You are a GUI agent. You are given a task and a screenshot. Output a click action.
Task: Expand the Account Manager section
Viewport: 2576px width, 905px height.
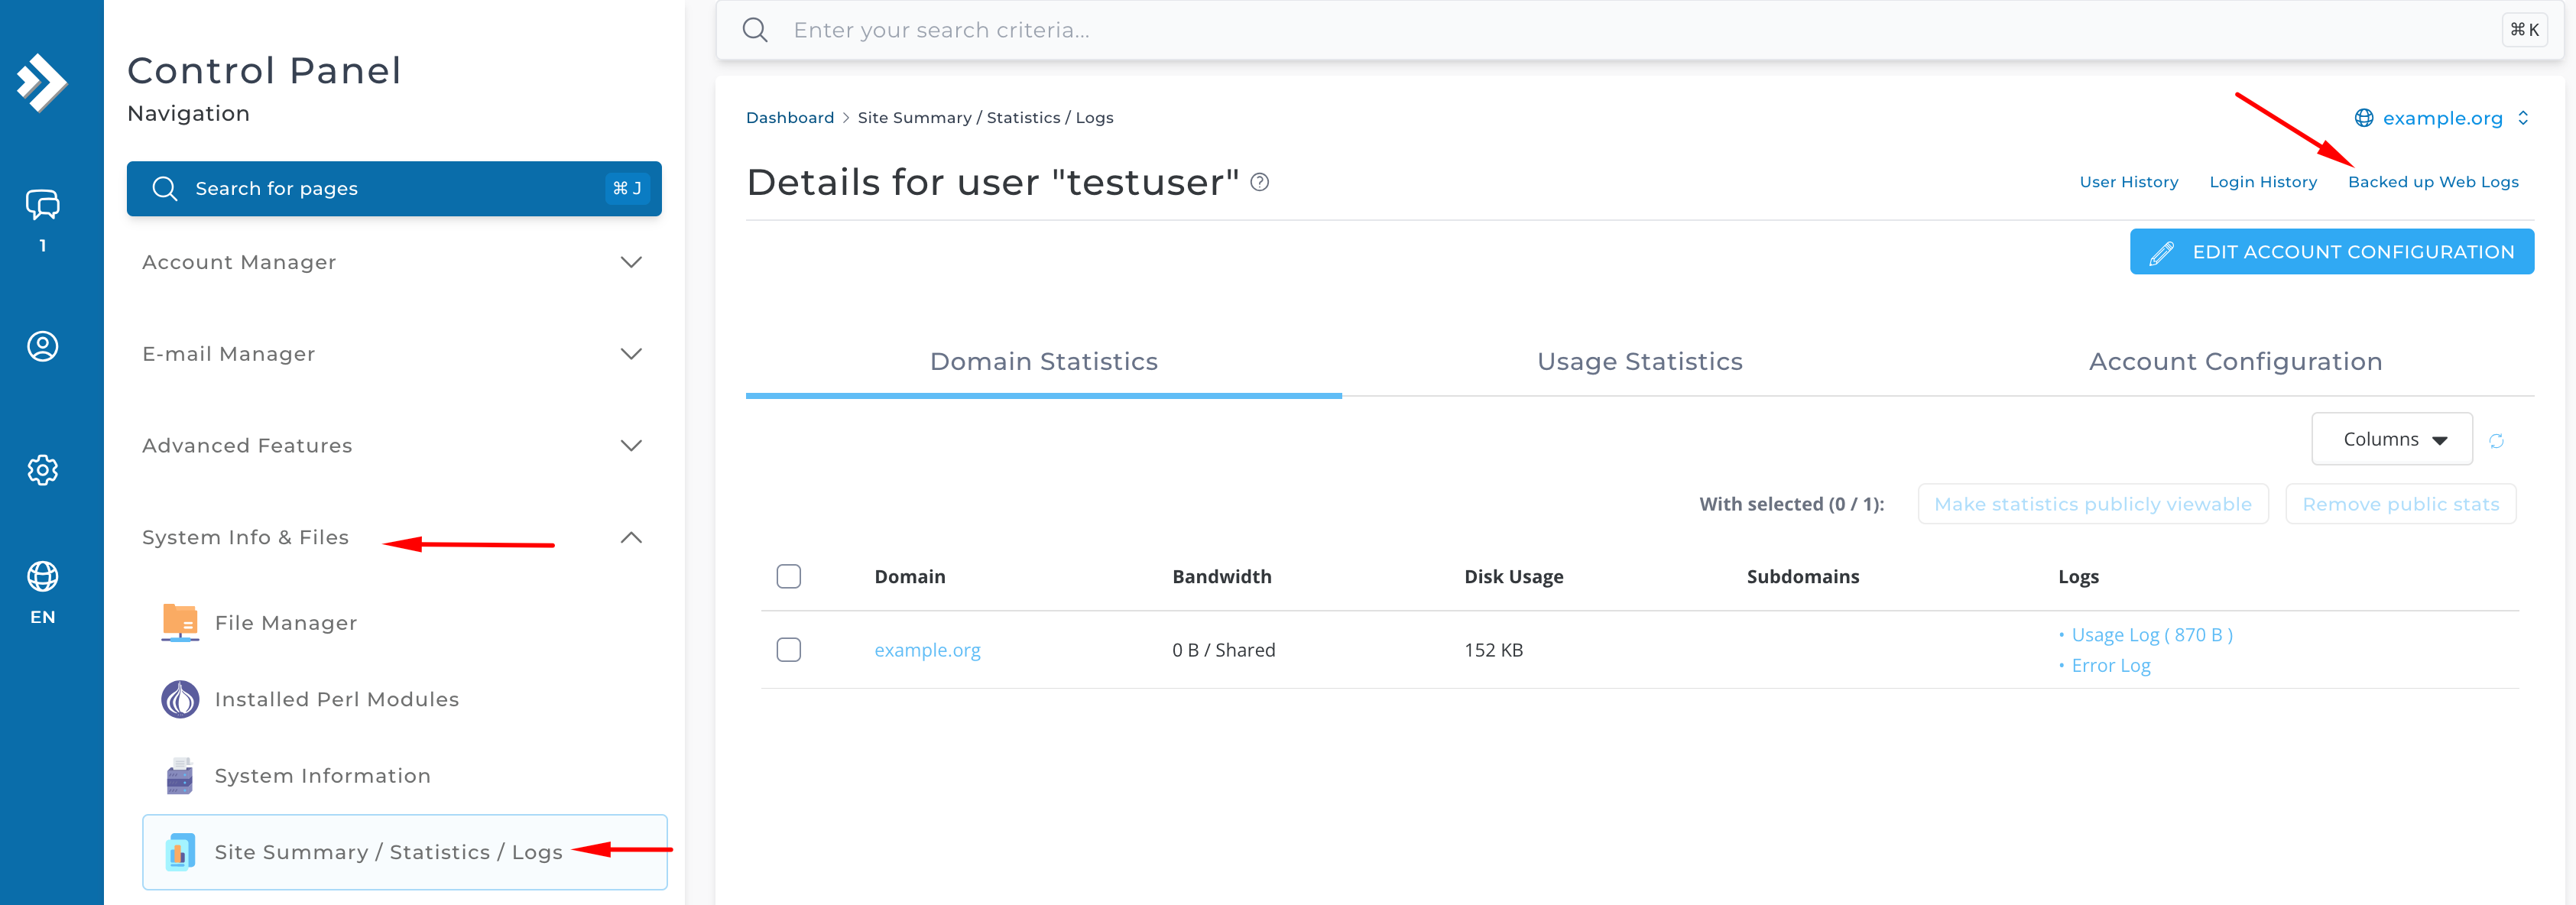click(x=394, y=262)
